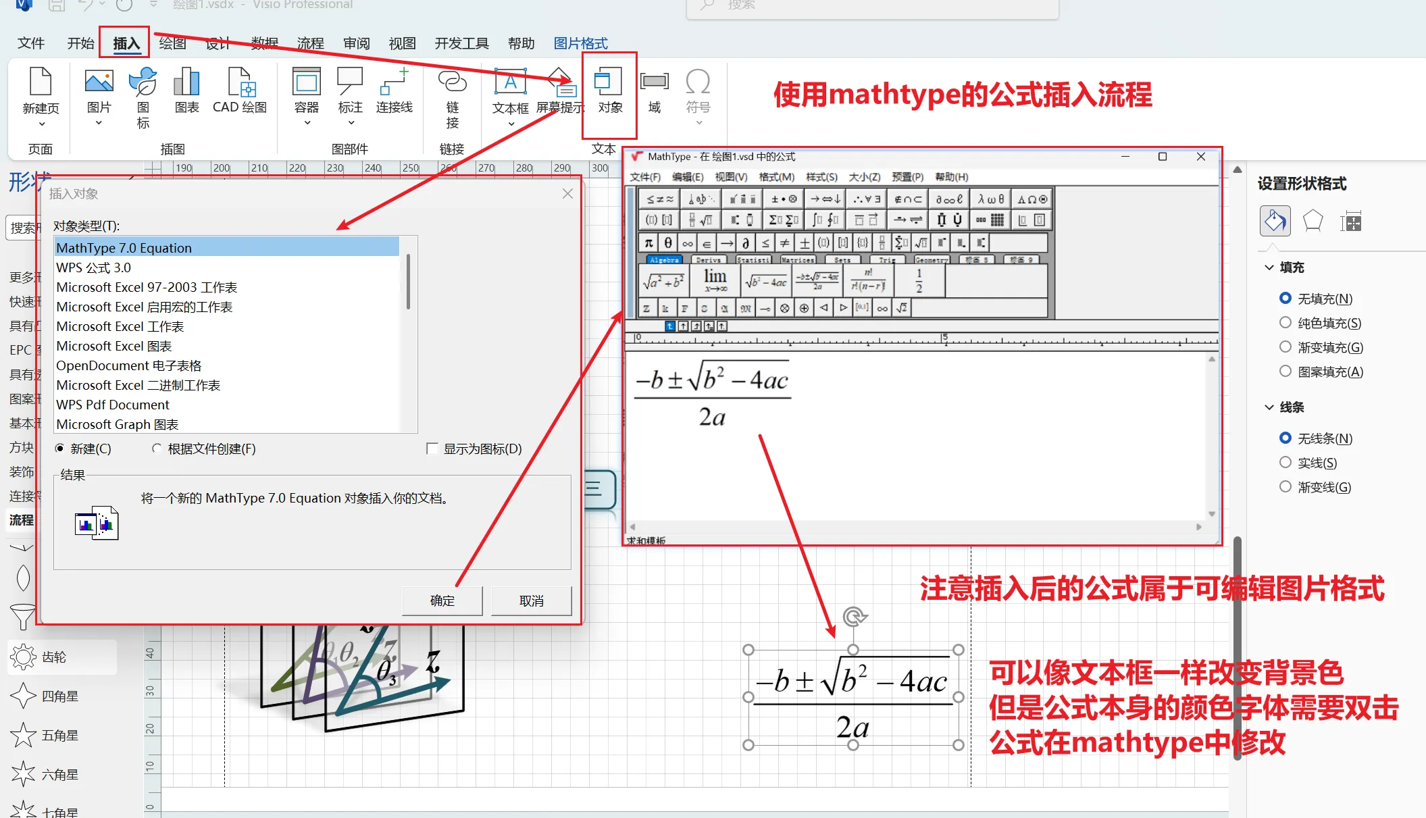Click the relational symbols palette in MathType
Screen dimensions: 1426x818
(659, 199)
